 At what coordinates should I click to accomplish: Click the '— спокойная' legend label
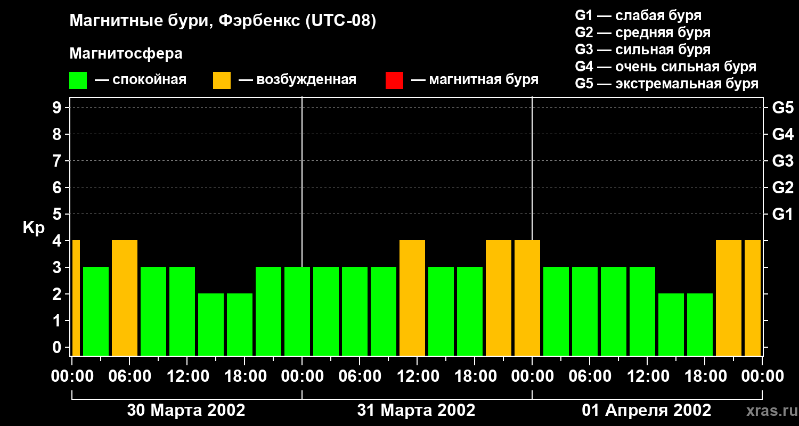pos(141,80)
